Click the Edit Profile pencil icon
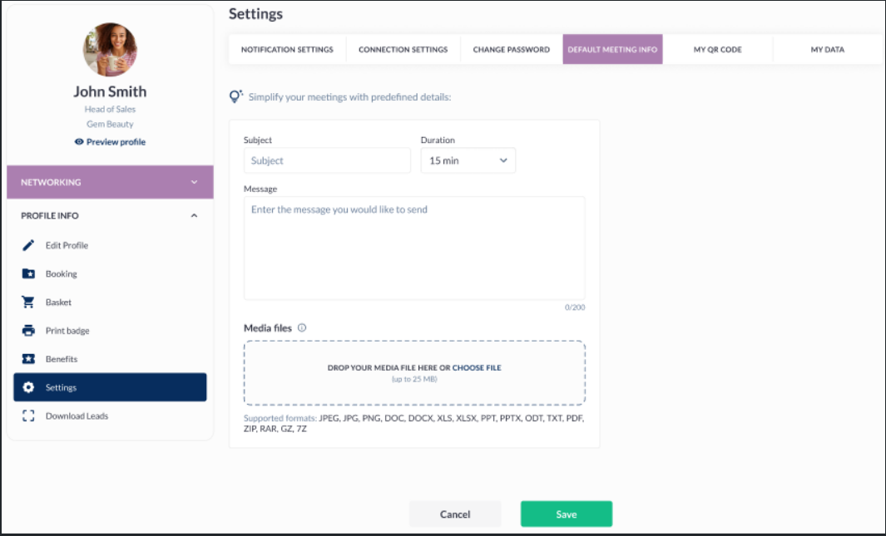This screenshot has height=536, width=886. coord(28,245)
